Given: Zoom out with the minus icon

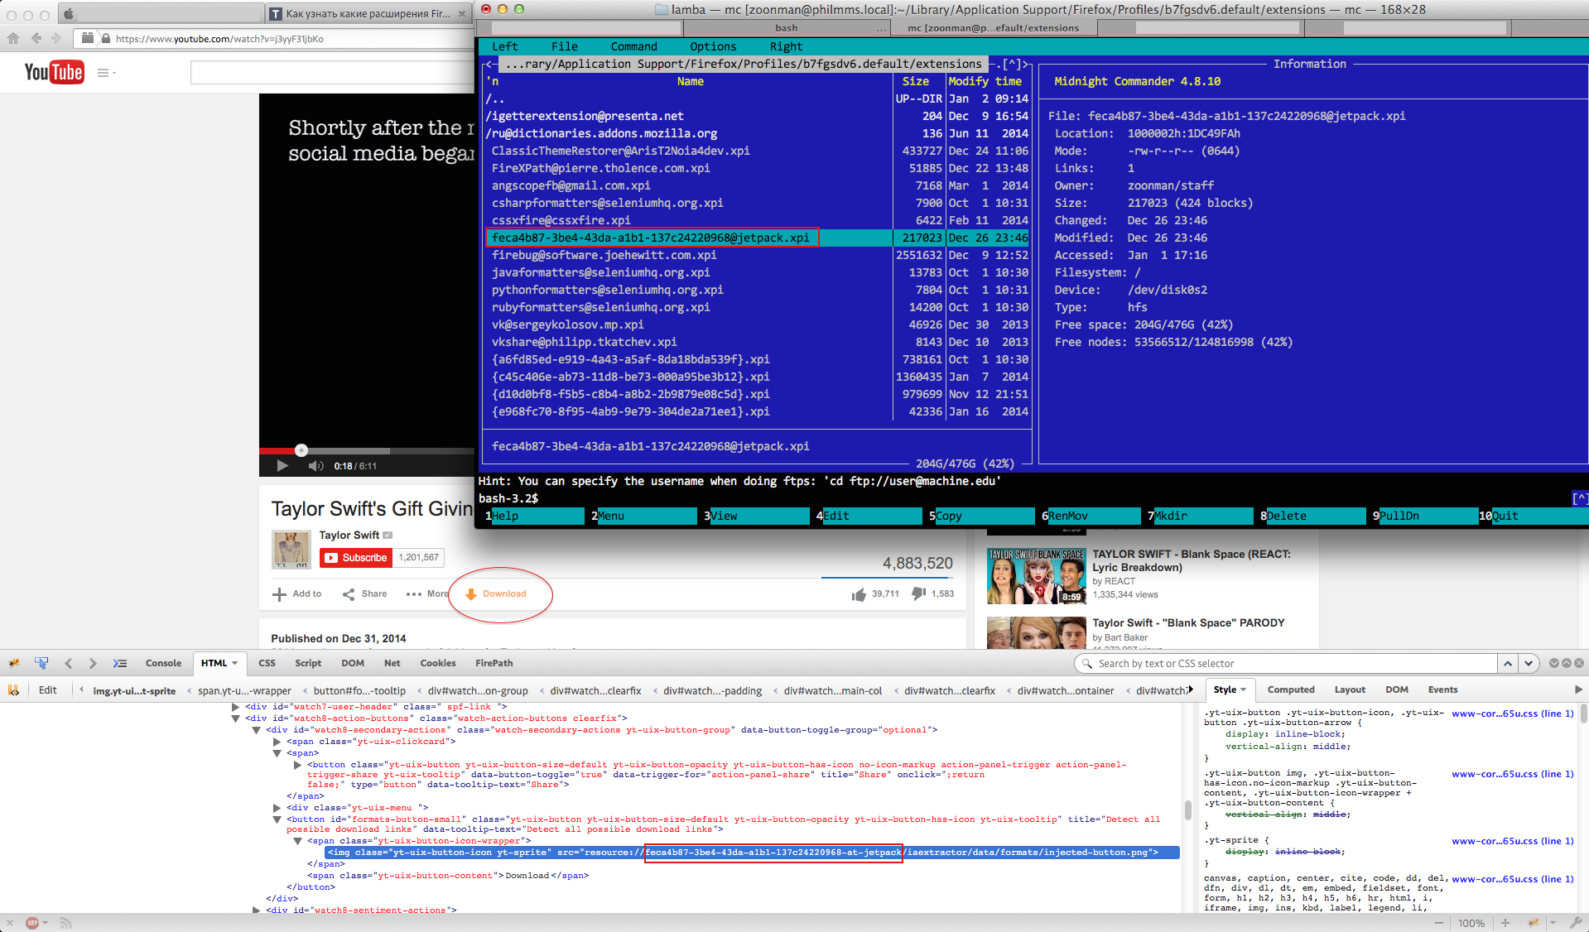Looking at the screenshot, I should click(x=1439, y=923).
